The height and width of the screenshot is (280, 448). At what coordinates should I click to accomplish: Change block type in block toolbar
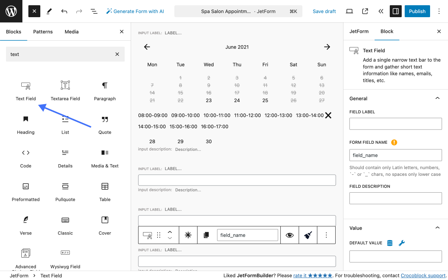[147, 235]
